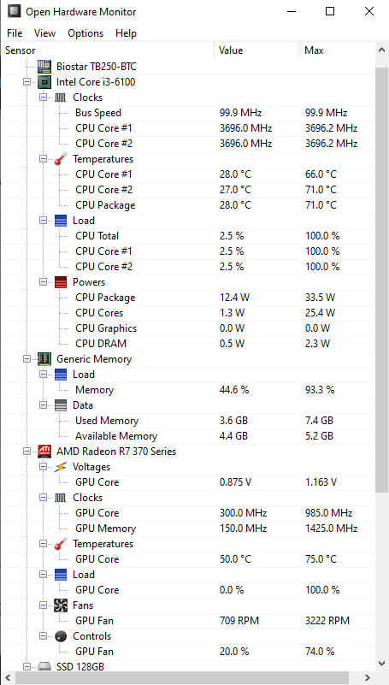Click the vertical scrollbar down arrow

[381, 664]
